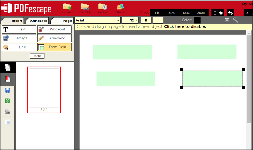Open the Recent documents icon
Screen dimensions: 253x150
tap(103, 8)
